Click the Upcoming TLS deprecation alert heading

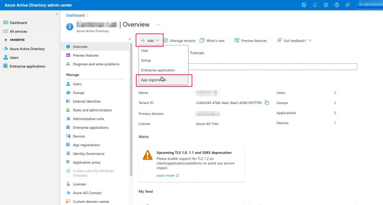tap(194, 153)
